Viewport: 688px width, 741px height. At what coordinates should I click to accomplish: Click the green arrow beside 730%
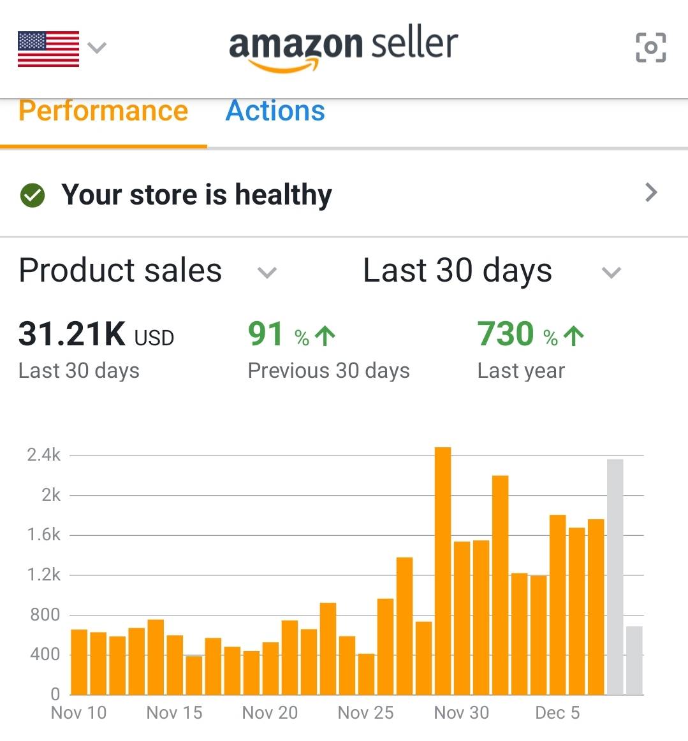(574, 336)
